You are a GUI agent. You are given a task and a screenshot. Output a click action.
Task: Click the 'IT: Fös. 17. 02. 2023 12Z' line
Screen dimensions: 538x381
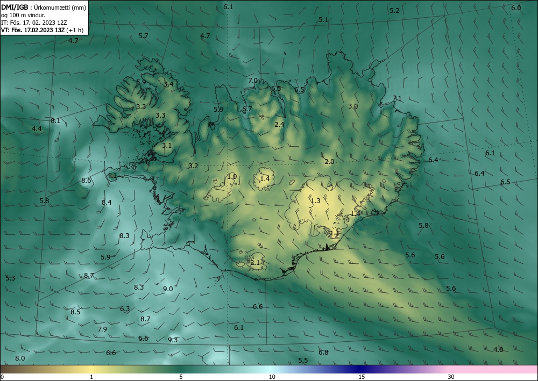[x=34, y=23]
